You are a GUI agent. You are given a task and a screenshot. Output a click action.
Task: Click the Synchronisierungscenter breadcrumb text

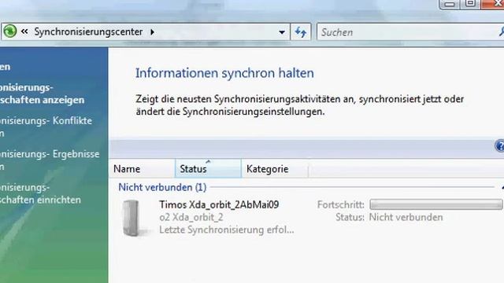[88, 31]
